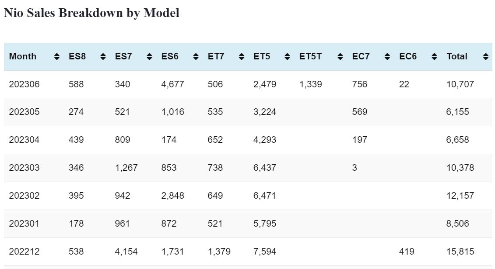Select the 15,815 total cell
Image resolution: width=495 pixels, height=269 pixels.
(460, 252)
